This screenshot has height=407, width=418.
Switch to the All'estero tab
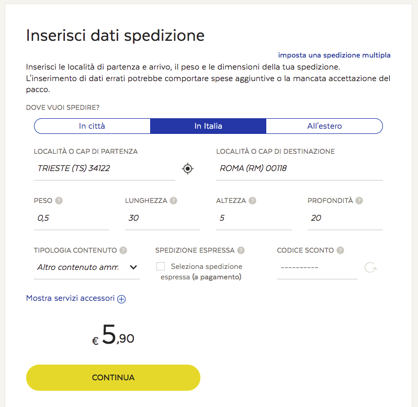(324, 126)
